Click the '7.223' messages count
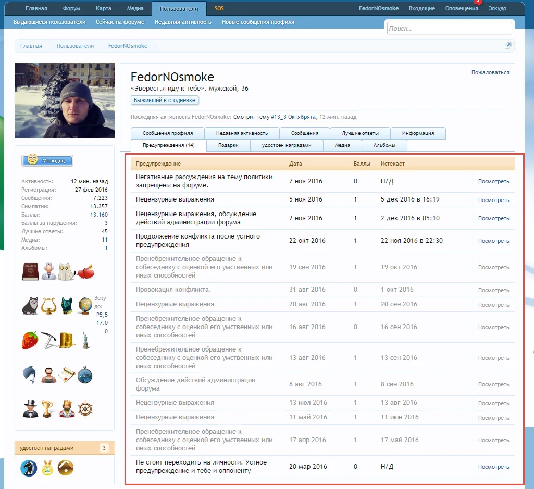This screenshot has height=489, width=534. tap(100, 198)
